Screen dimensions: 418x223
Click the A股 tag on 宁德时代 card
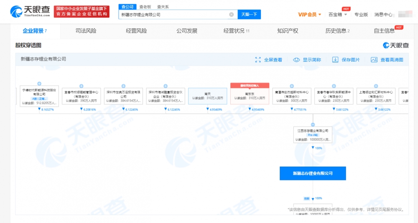click(39, 99)
